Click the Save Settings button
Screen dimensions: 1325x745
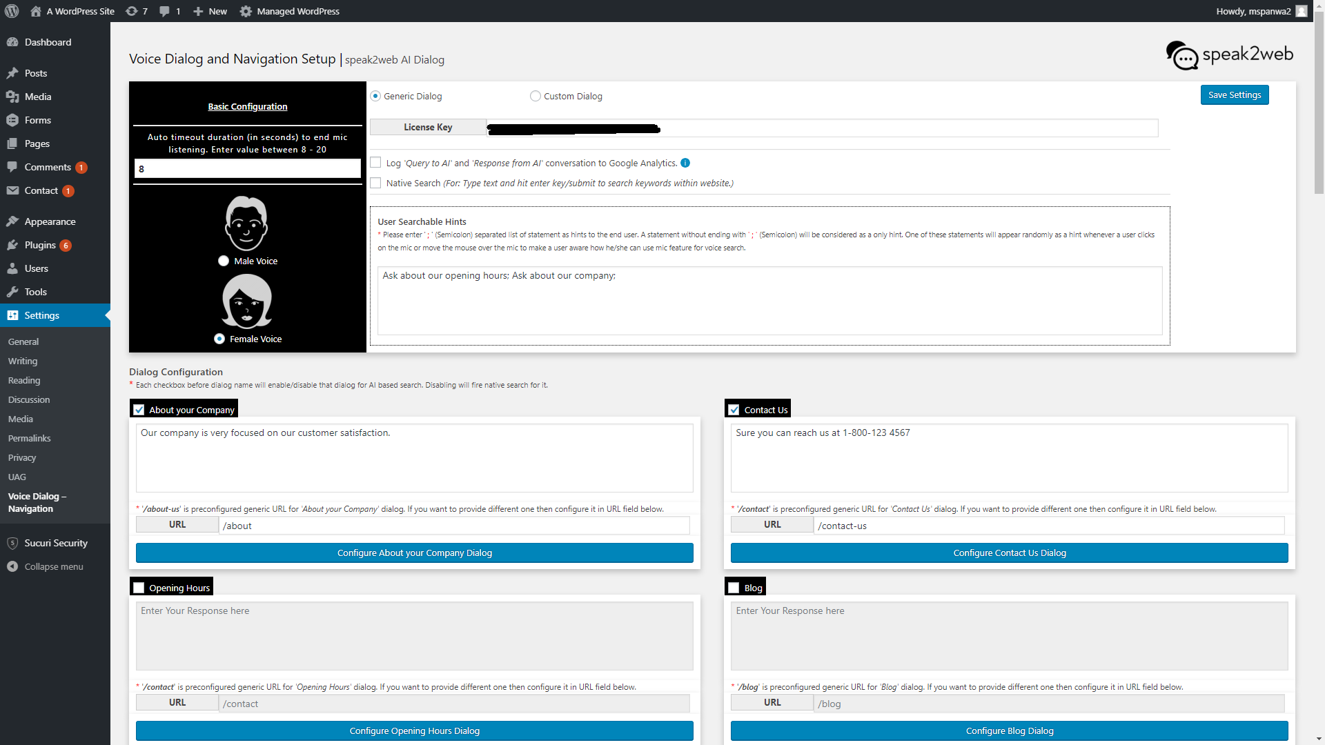(1234, 95)
